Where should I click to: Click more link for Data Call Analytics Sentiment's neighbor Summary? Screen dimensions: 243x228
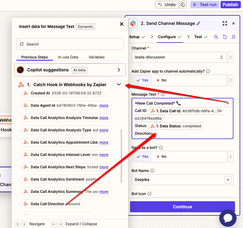coord(104,192)
